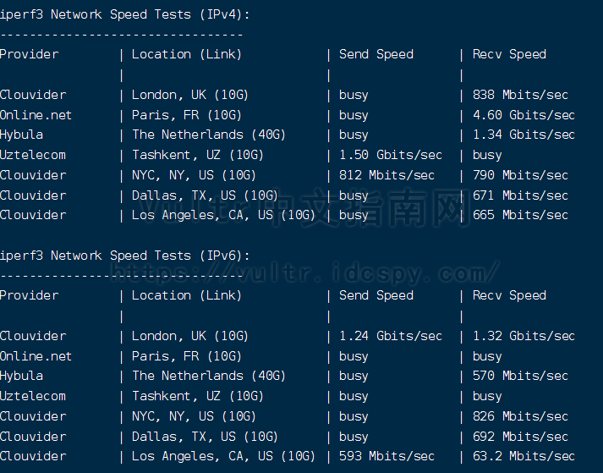Click "Tashkent, UZ (10G)" in the IPv4 table

point(198,155)
